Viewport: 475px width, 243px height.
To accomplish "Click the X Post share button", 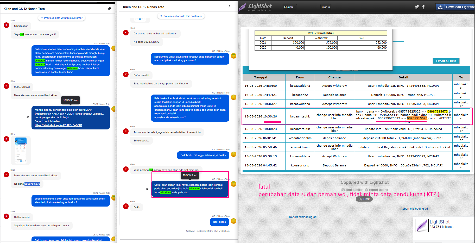I will pyautogui.click(x=364, y=199).
